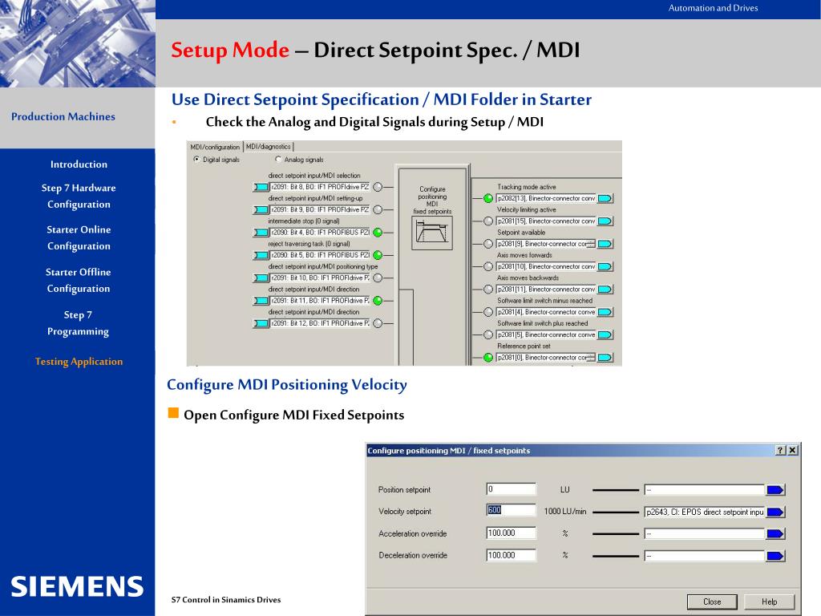821x616 pixels.
Task: Click the p2643 EPOS direct setpoint input field
Action: pos(705,512)
